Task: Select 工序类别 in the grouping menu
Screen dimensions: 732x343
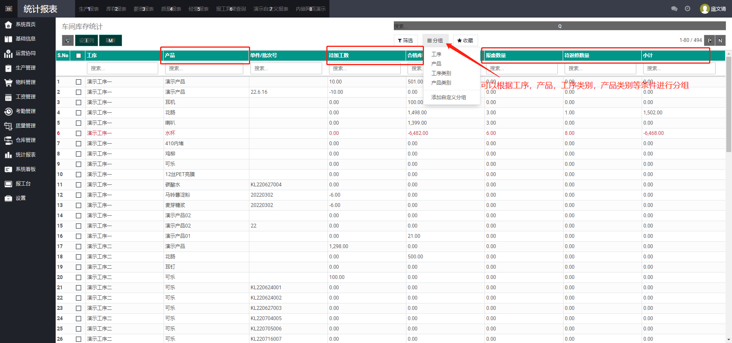Action: pos(441,73)
